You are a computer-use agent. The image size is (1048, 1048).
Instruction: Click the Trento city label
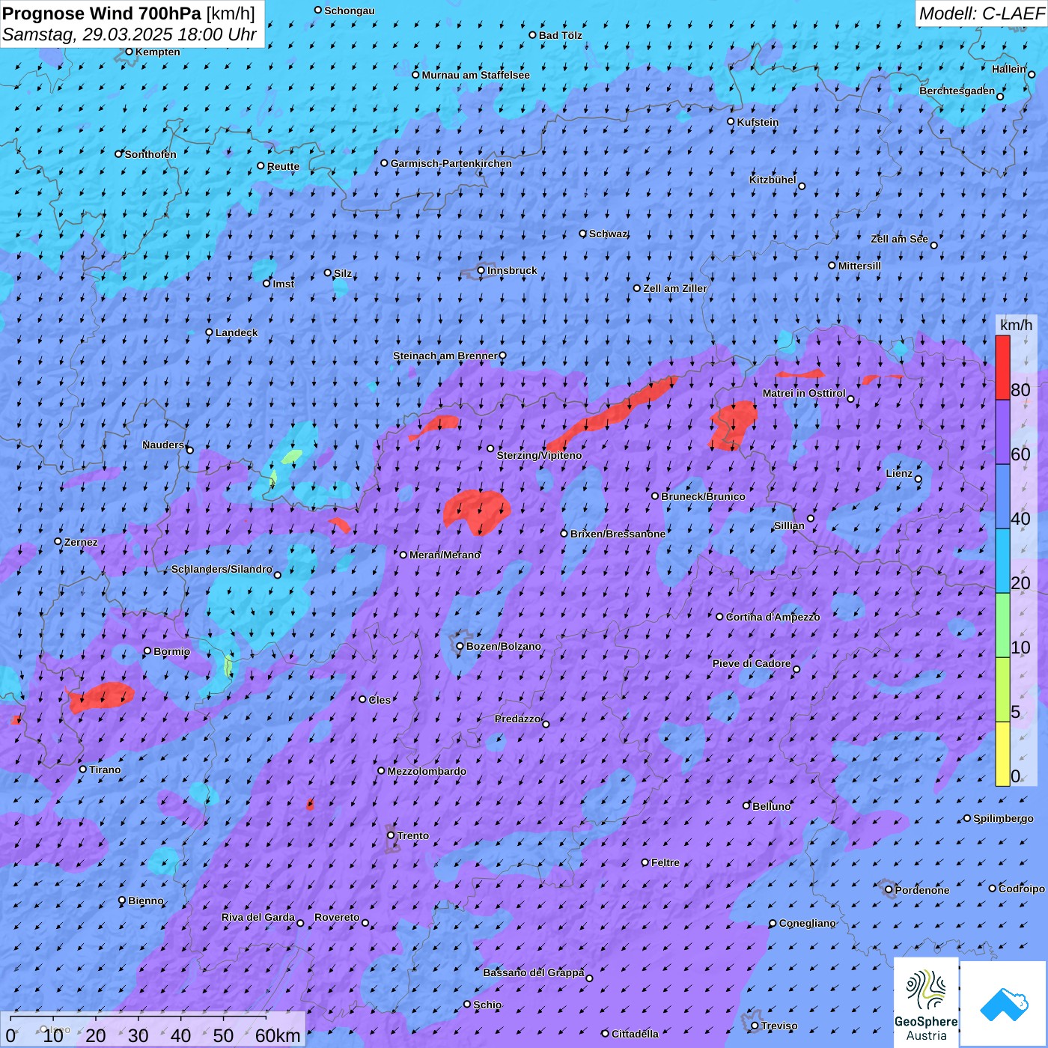(412, 835)
